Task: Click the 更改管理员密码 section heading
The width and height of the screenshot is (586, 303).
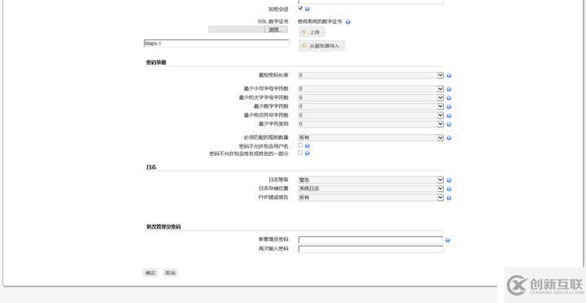Action: (163, 227)
